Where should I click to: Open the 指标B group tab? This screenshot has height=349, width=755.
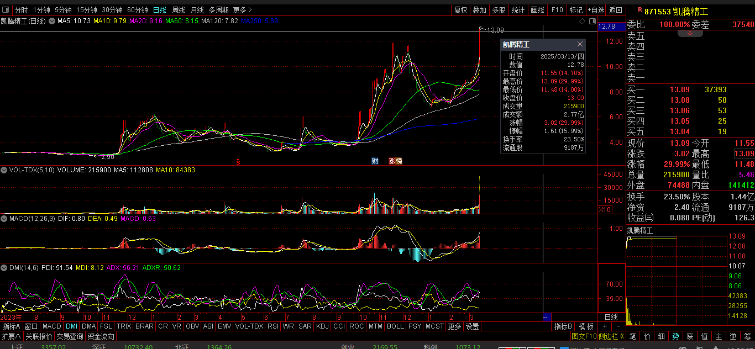tap(563, 326)
